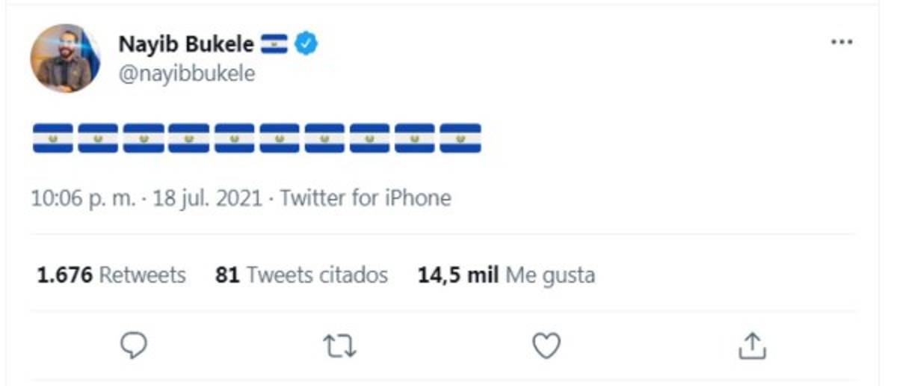This screenshot has height=386, width=897.
Task: Show the 81 Tweets citados
Action: [x=301, y=275]
